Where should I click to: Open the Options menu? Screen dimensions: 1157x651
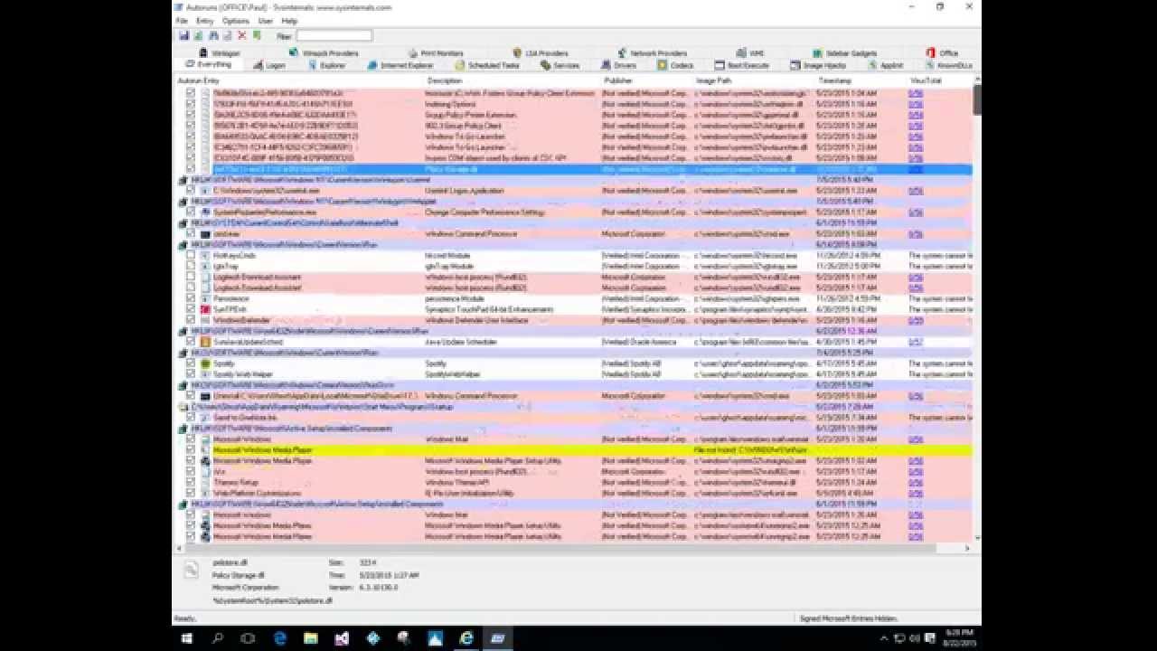(x=235, y=21)
